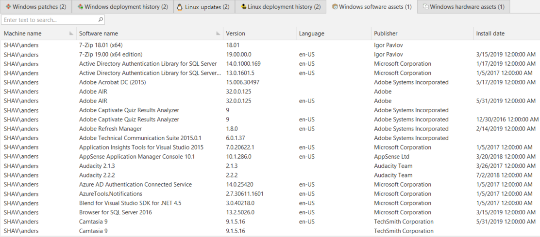The width and height of the screenshot is (540, 237).
Task: Click version 1.8.0 cell
Action: pyautogui.click(x=232, y=129)
